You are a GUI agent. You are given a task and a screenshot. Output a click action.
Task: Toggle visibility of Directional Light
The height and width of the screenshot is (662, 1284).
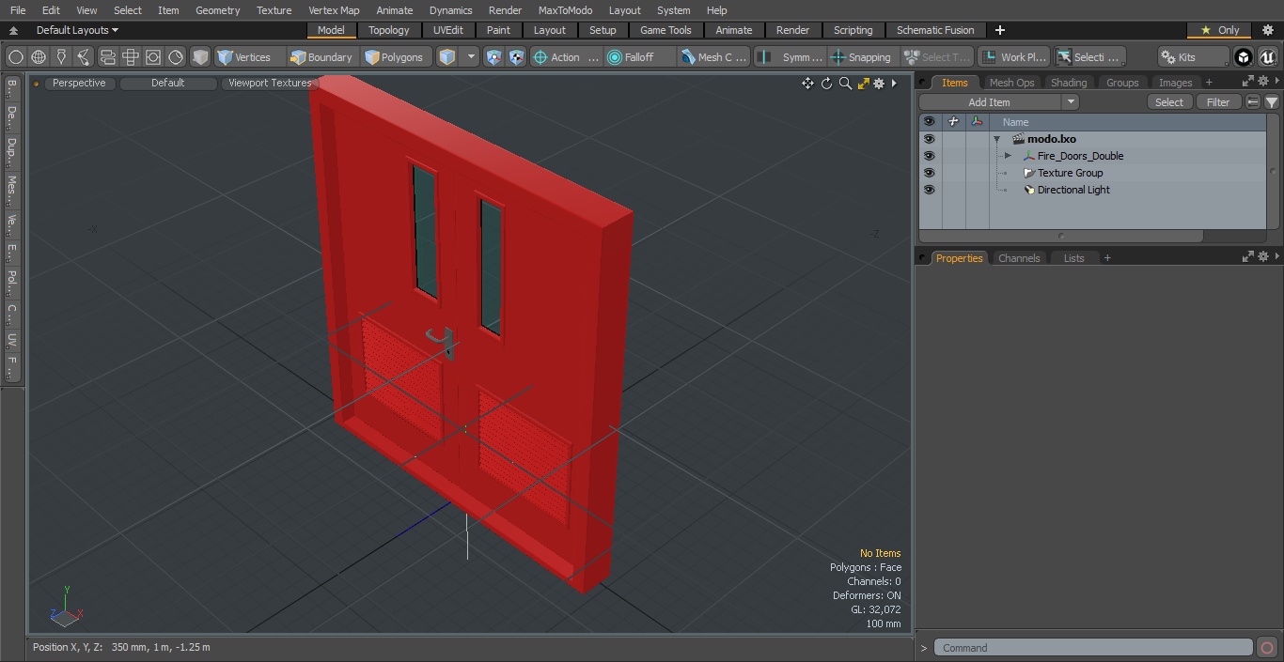pos(929,190)
